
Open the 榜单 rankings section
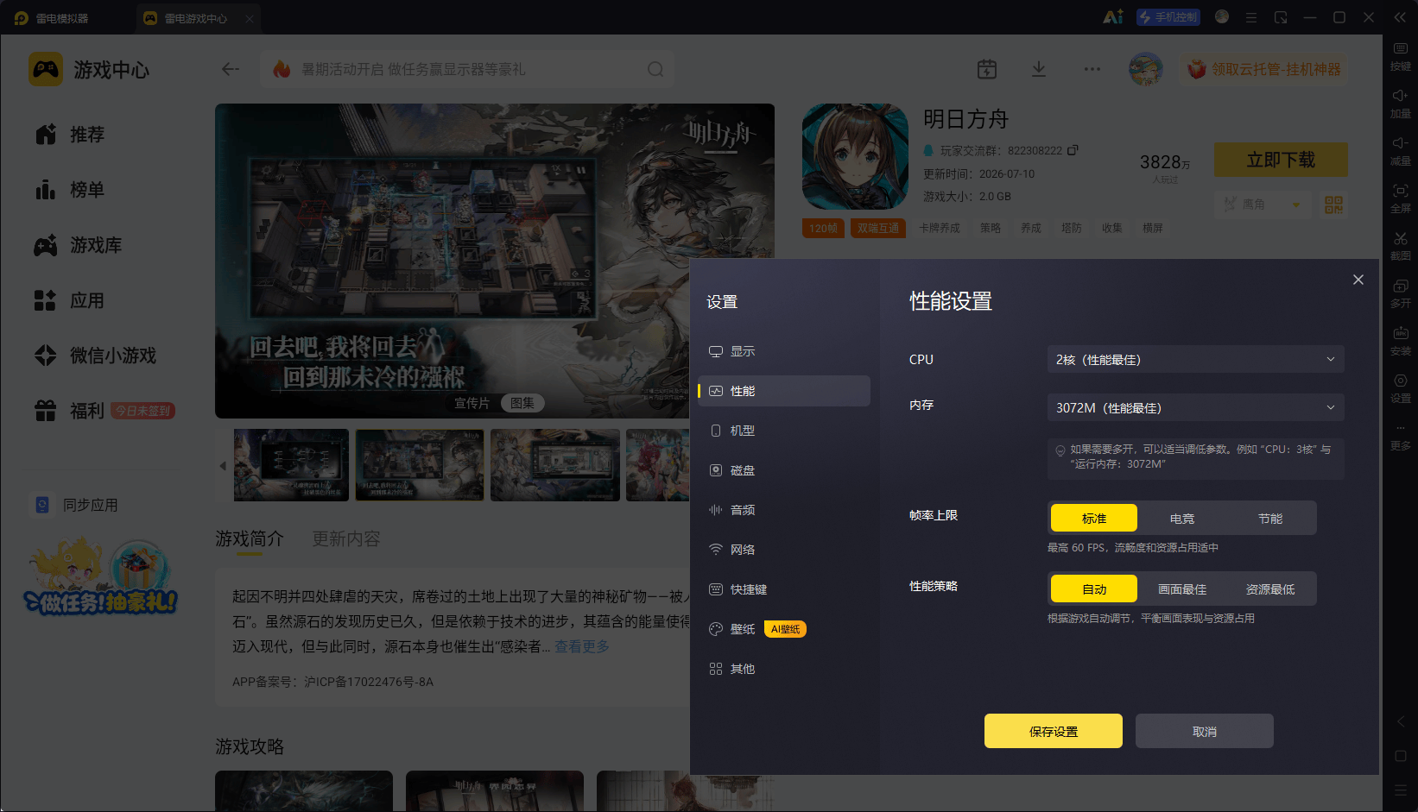point(70,190)
